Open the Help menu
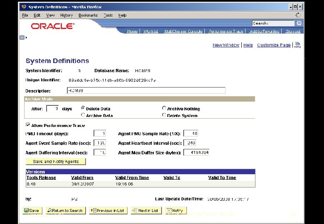324x224 pixels. 122,15
